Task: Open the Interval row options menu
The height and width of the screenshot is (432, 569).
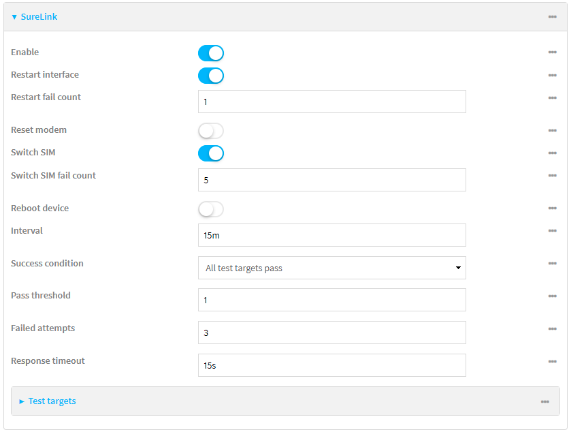Action: [x=553, y=231]
